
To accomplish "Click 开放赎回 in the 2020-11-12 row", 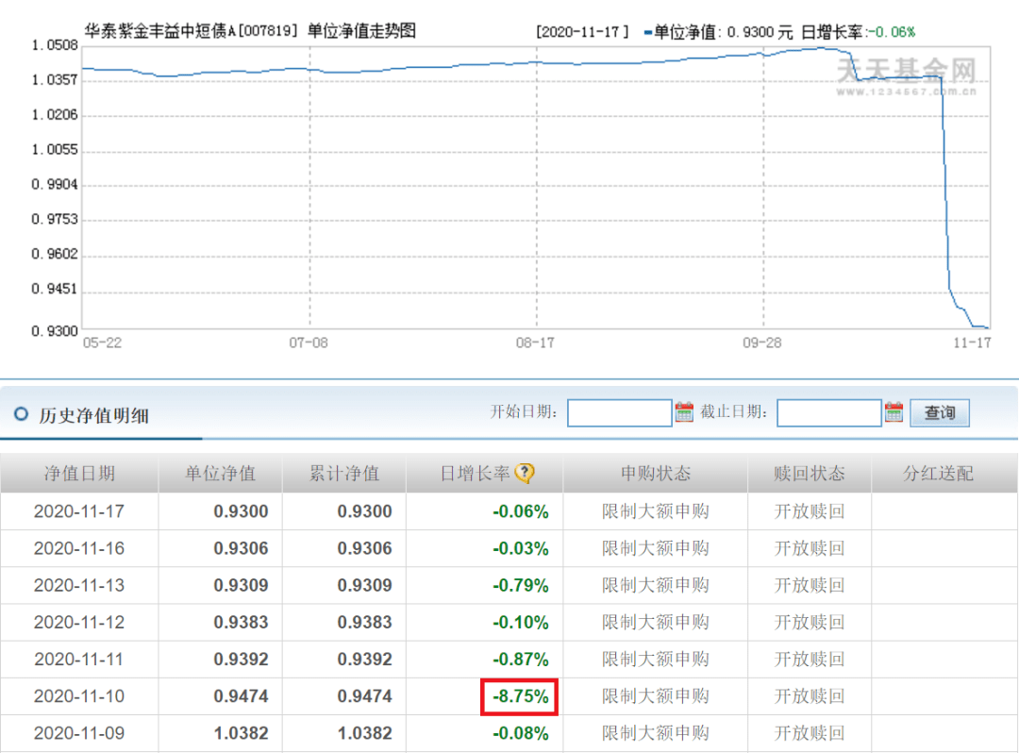I will [x=810, y=623].
